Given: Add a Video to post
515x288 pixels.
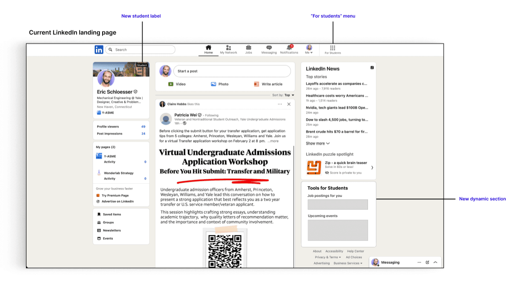Looking at the screenshot, I should (x=177, y=84).
